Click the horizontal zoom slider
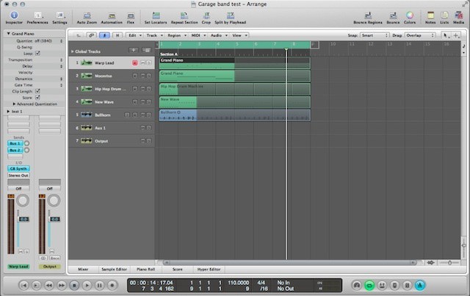This screenshot has width=470, height=296. (449, 263)
